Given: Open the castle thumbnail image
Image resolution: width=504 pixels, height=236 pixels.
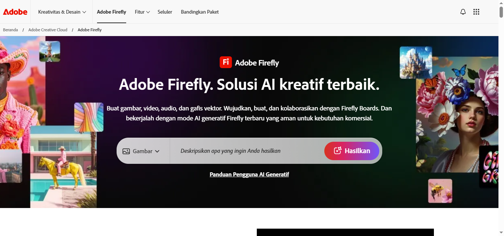Looking at the screenshot, I should pyautogui.click(x=416, y=62).
